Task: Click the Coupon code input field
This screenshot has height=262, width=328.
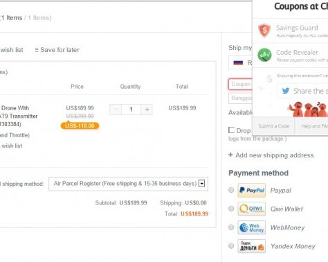Action: point(240,84)
